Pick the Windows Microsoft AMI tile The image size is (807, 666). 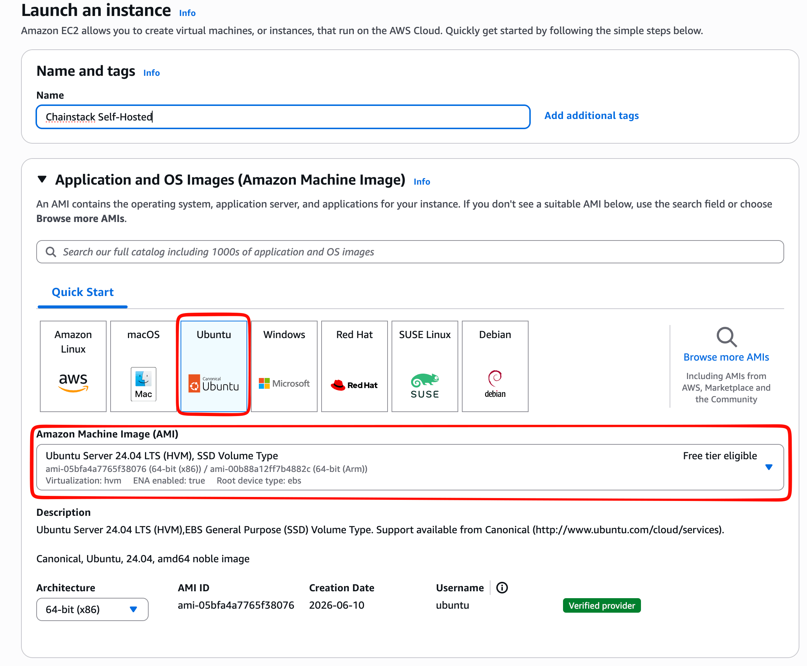coord(284,366)
